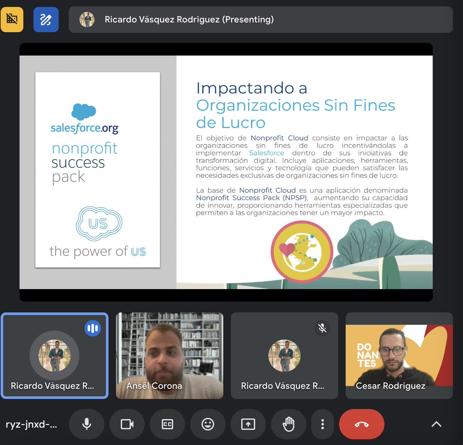This screenshot has width=463, height=445.
Task: Select Cesar Rodriguez video tile
Action: [399, 355]
